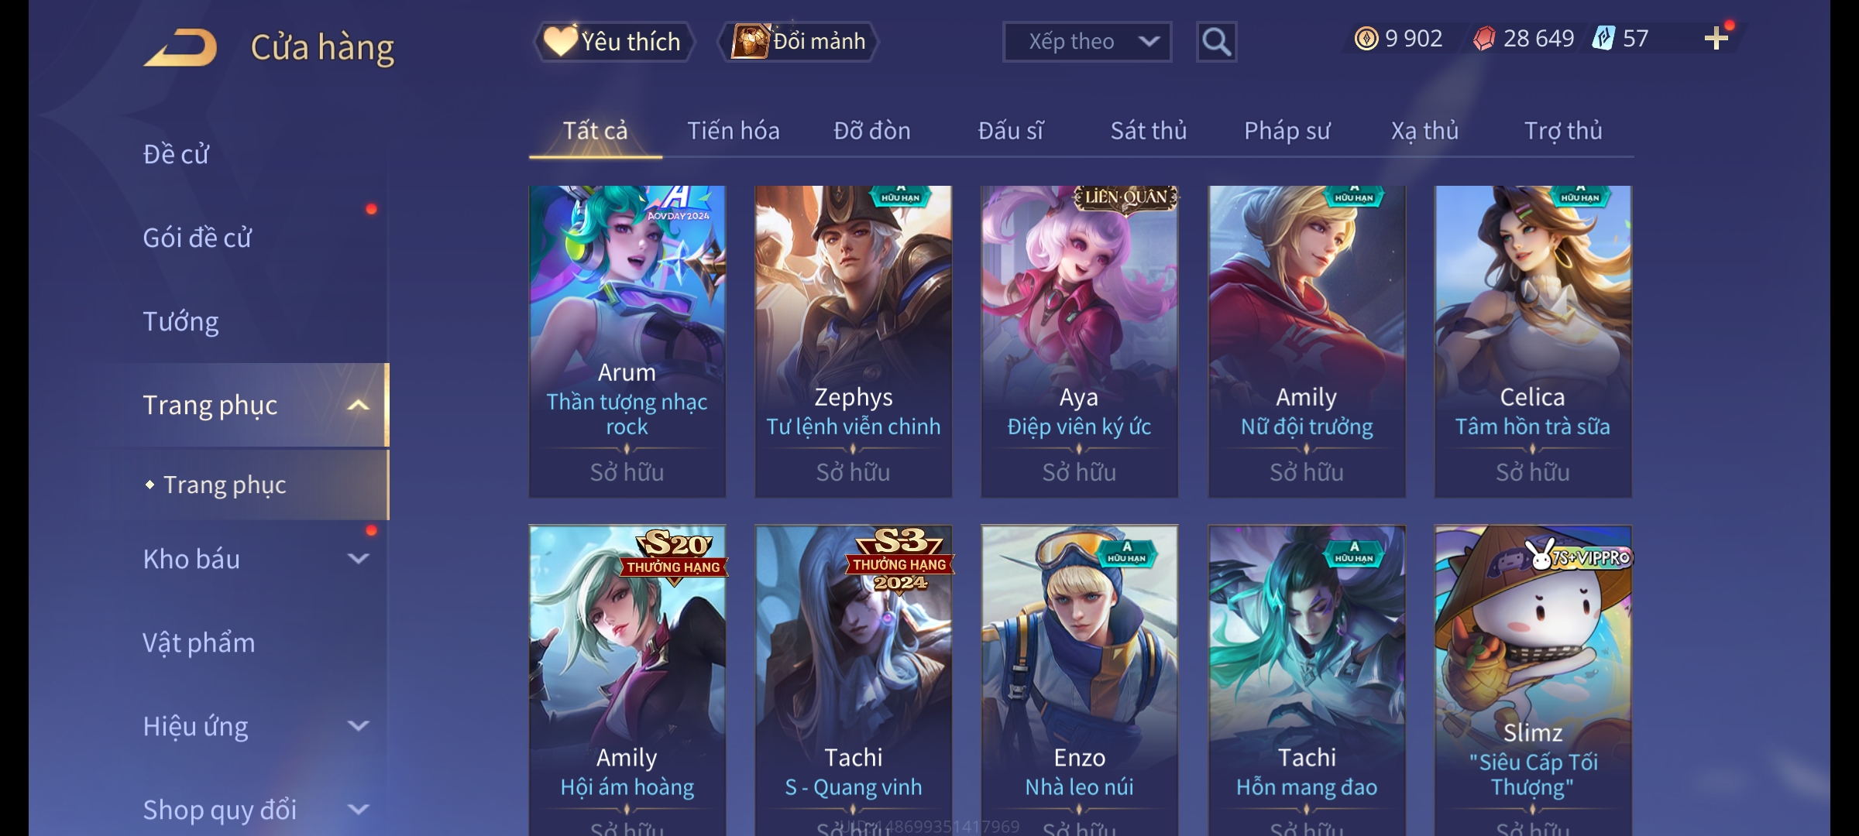
Task: Switch to the Tiến hóa tab
Action: point(733,130)
